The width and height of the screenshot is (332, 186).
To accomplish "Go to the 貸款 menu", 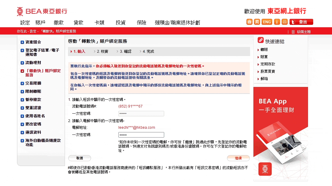I will point(78,23).
